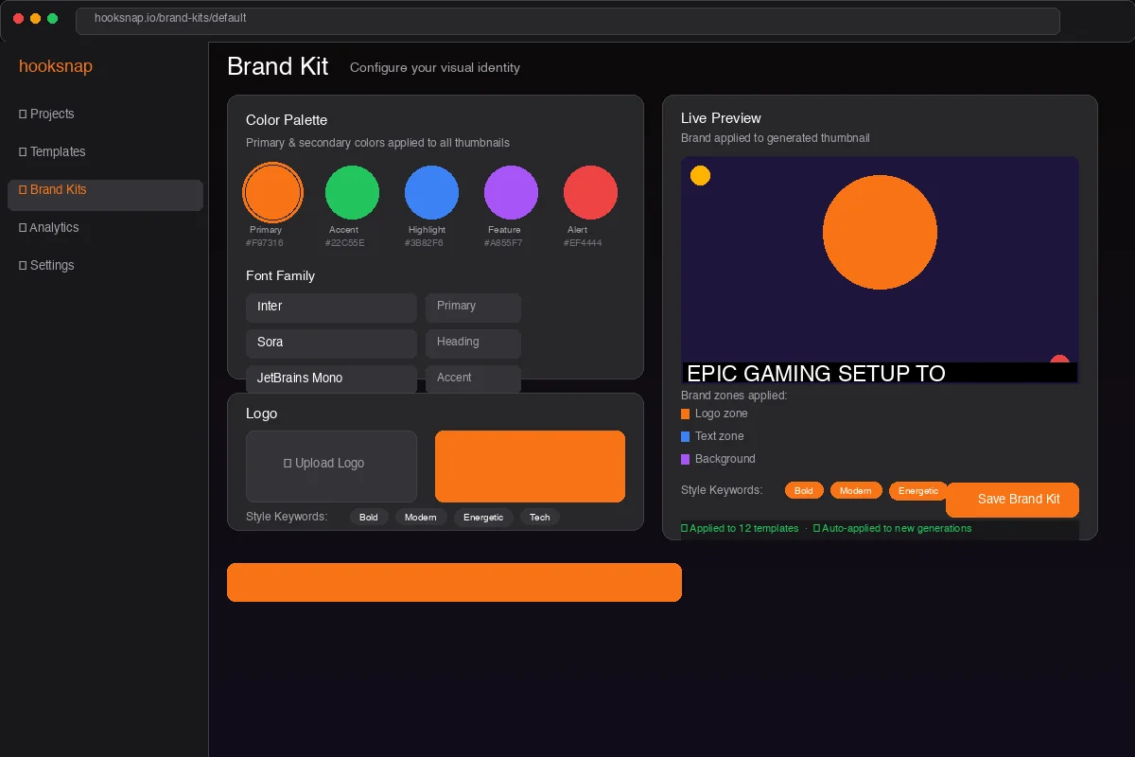Screen dimensions: 1135x757
Task: Click the Inter font field
Action: pyautogui.click(x=331, y=307)
